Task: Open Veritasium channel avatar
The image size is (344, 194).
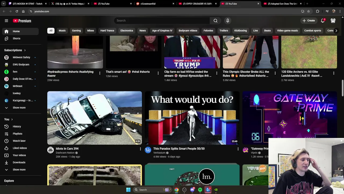Action: pos(148,150)
